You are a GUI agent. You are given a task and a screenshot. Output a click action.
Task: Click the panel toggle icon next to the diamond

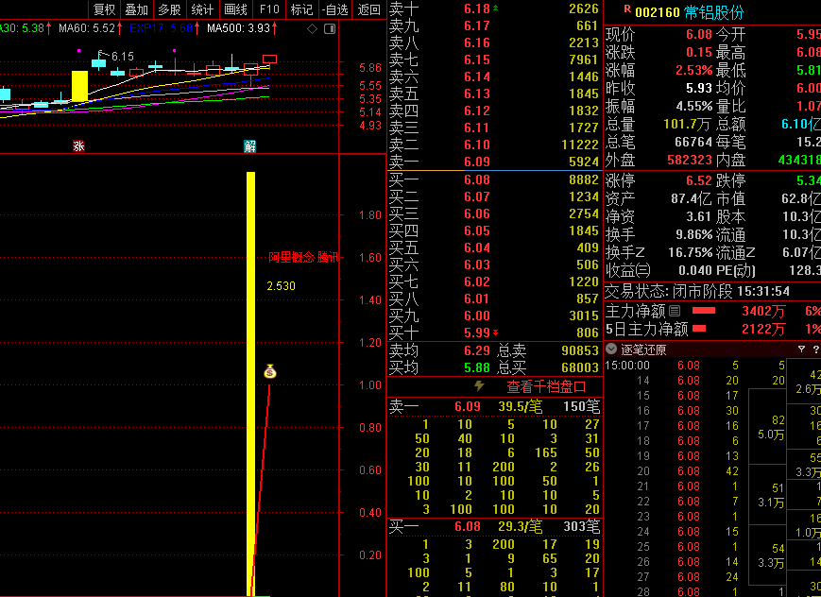pos(326,28)
